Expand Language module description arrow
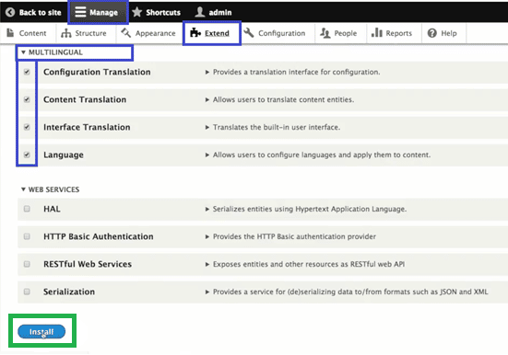Screen dimensions: 508x355 (207, 155)
